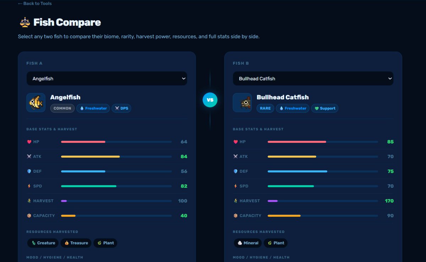Viewport: 426px width, 262px height.
Task: Click Angelfish ATK value 84
Action: tap(184, 156)
